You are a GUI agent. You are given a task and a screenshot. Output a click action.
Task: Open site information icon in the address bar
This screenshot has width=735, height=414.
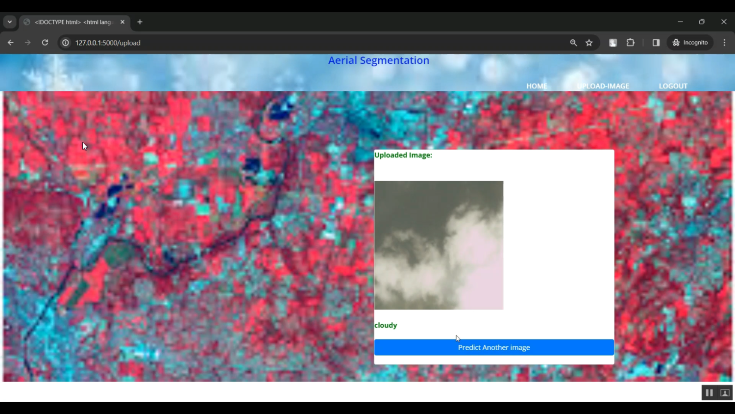[65, 43]
